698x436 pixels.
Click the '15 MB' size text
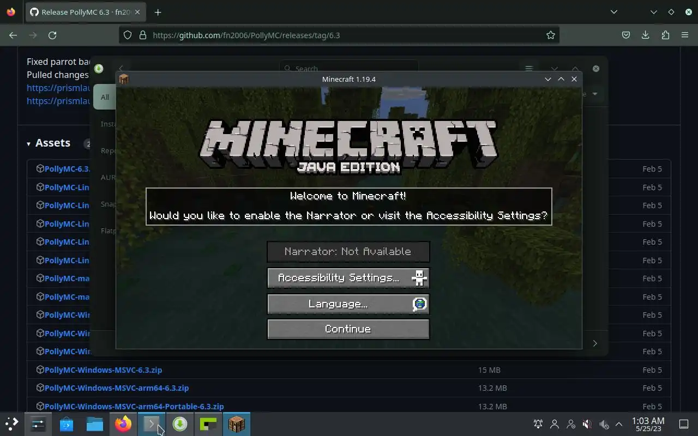pos(489,370)
